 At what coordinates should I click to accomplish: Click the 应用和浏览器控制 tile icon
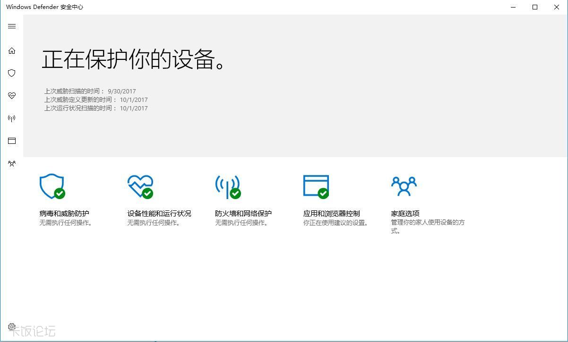pos(316,186)
